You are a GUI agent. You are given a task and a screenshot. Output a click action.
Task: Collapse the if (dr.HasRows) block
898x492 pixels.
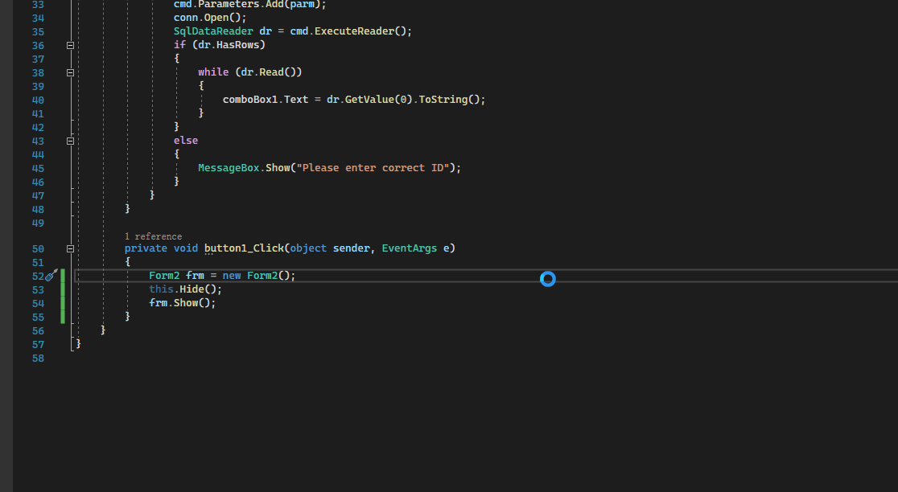pos(71,45)
